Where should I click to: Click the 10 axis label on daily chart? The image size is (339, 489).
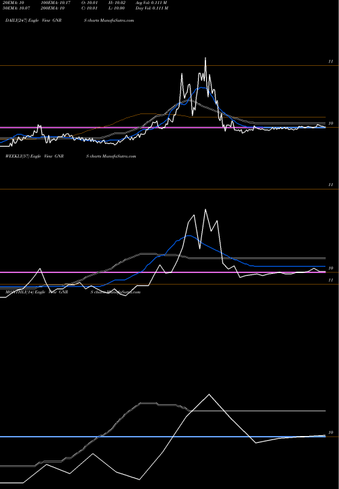[331, 124]
